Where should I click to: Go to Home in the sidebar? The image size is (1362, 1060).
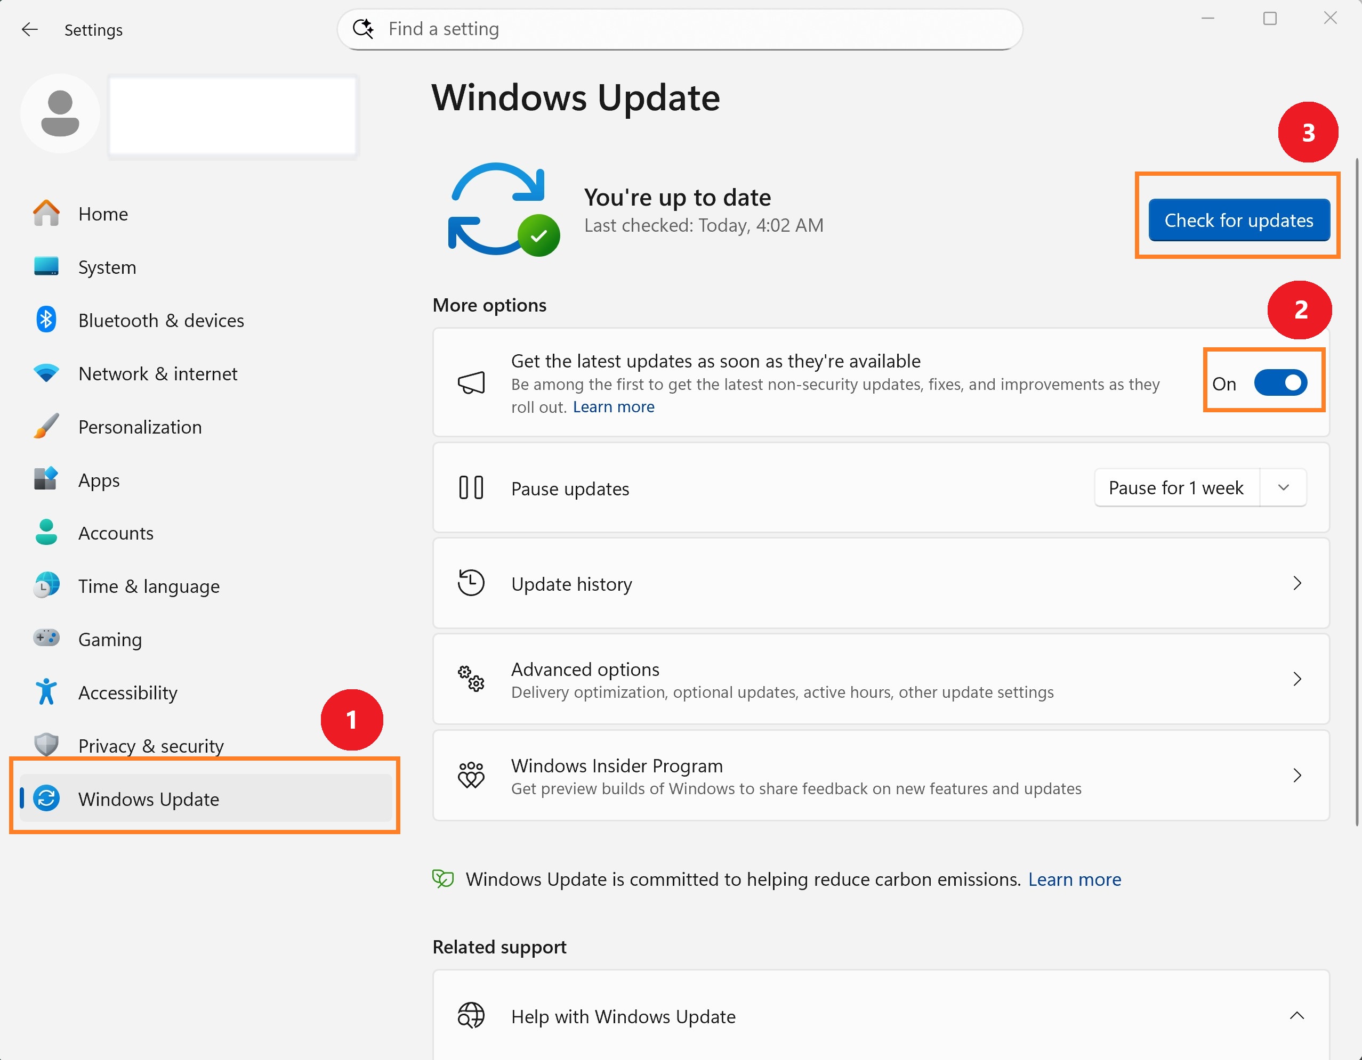click(206, 214)
